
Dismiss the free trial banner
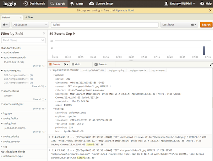210,10
